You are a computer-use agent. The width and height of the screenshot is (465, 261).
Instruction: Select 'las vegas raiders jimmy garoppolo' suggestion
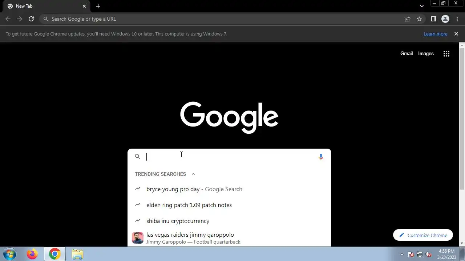pyautogui.click(x=229, y=238)
